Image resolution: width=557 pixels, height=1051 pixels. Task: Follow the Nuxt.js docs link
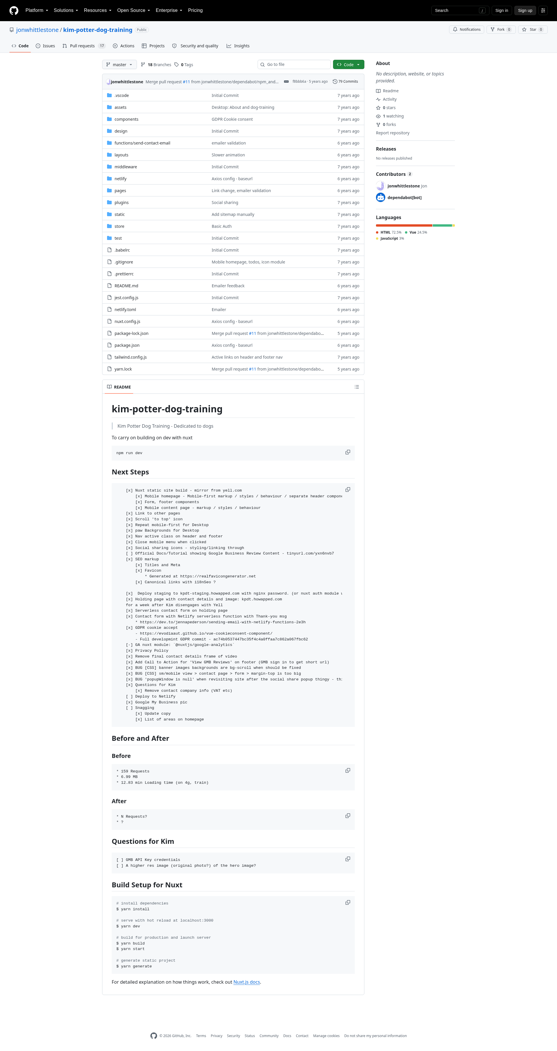[246, 982]
